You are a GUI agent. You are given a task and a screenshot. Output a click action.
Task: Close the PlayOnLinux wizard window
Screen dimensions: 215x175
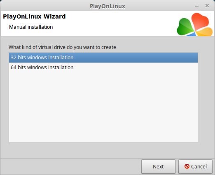pos(207,6)
